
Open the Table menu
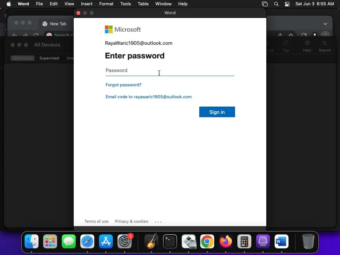coord(143,4)
